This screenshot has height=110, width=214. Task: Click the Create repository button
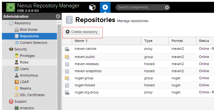point(82,32)
